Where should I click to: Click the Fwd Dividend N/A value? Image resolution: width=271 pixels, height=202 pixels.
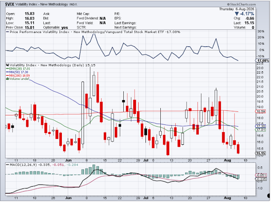(x=103, y=18)
